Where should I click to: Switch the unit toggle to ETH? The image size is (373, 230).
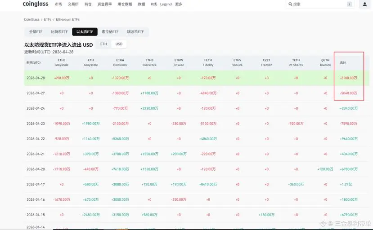click(103, 44)
